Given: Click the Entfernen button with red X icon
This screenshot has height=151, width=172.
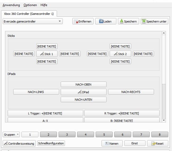Looking at the screenshot, I should [83, 21].
